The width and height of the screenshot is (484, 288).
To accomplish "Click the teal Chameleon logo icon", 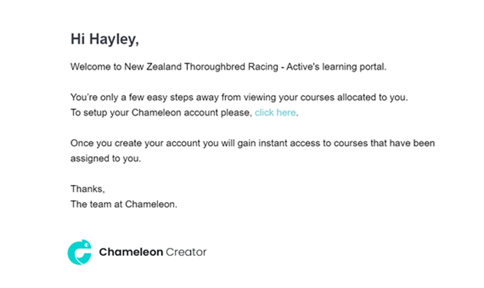I will coord(80,252).
